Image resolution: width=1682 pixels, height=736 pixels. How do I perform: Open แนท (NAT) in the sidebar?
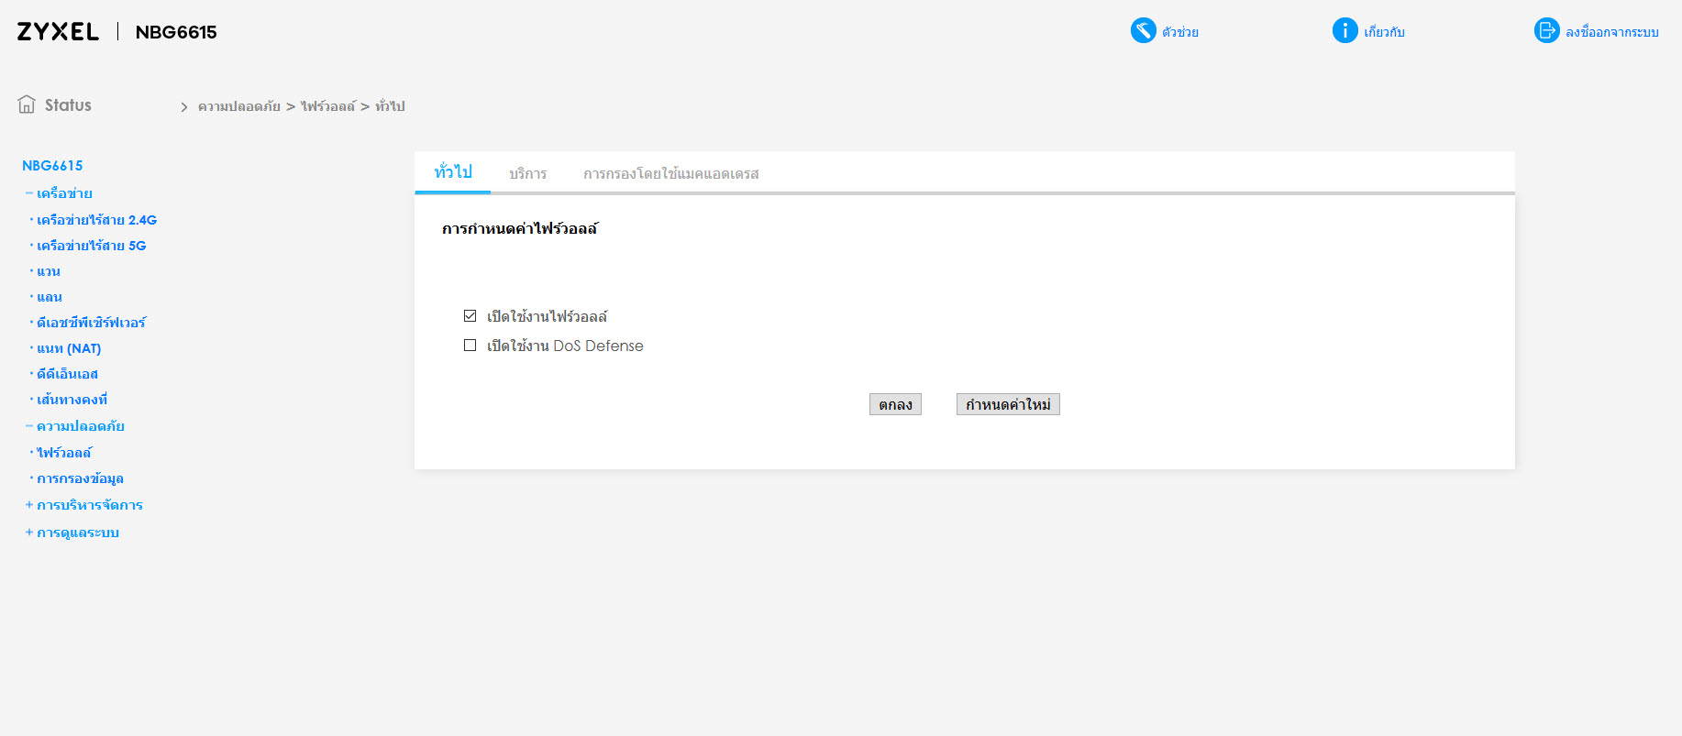click(69, 348)
